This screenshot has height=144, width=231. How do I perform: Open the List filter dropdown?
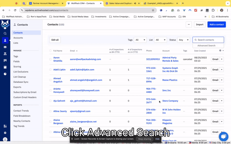click(160, 40)
